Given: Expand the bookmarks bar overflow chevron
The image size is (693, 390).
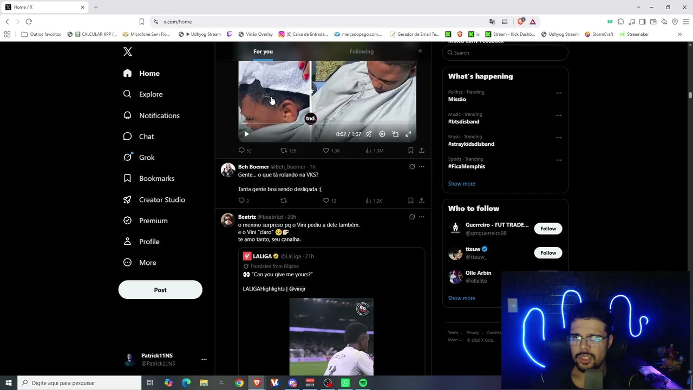Looking at the screenshot, I should (x=679, y=34).
